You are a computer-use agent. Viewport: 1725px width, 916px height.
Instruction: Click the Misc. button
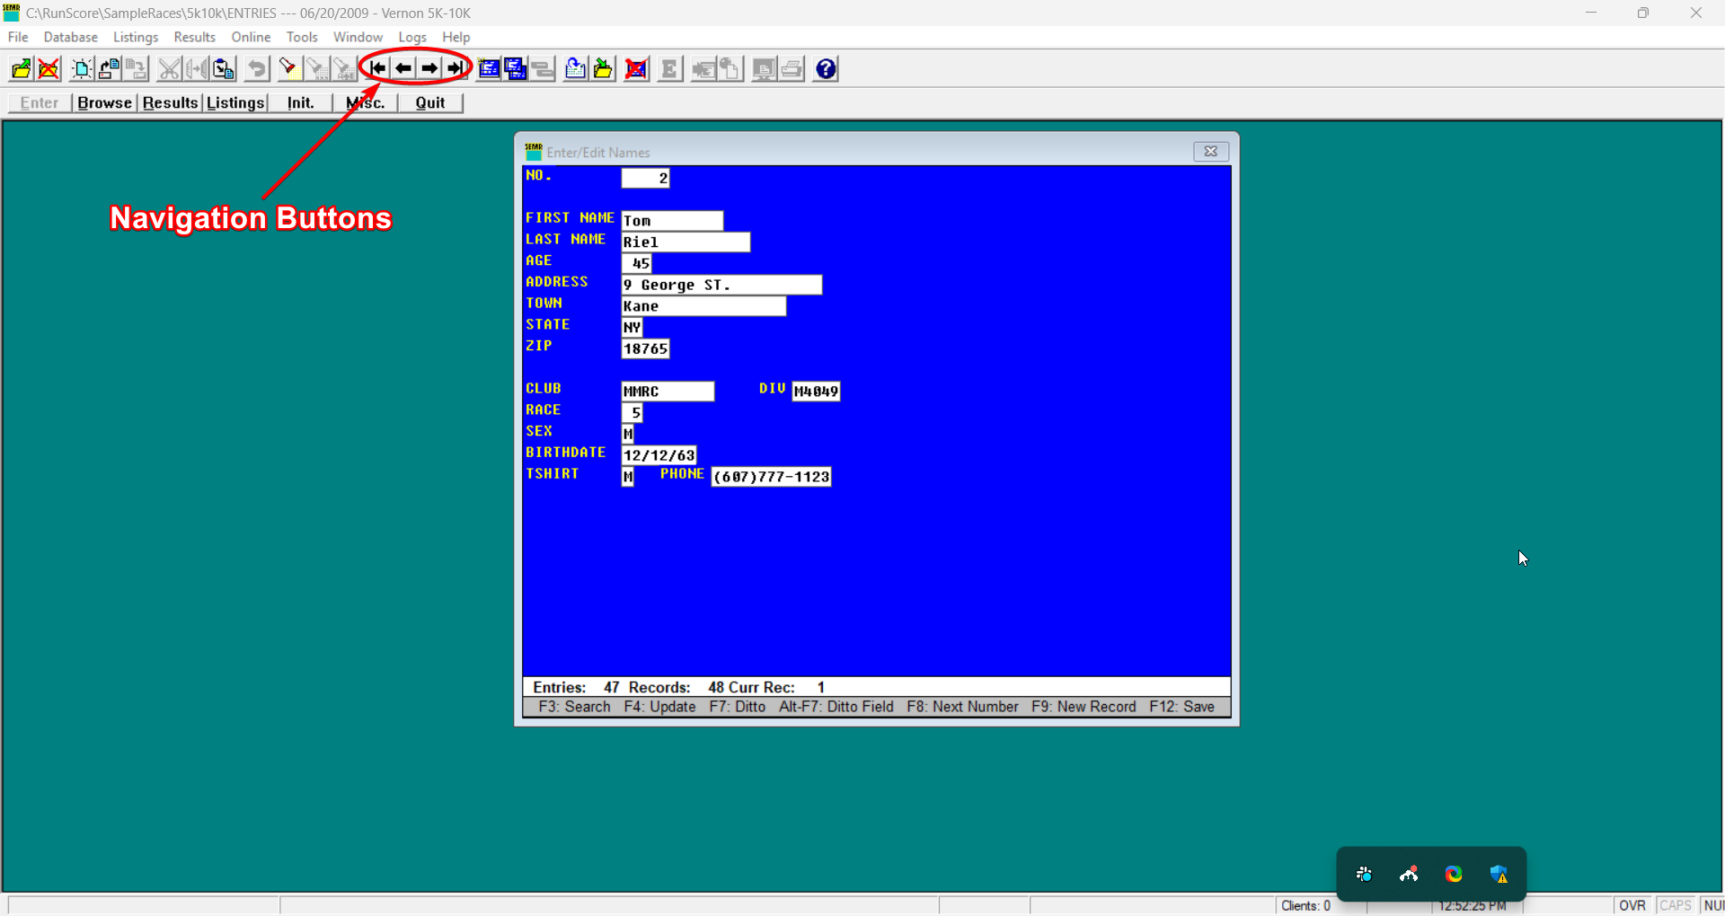coord(366,102)
